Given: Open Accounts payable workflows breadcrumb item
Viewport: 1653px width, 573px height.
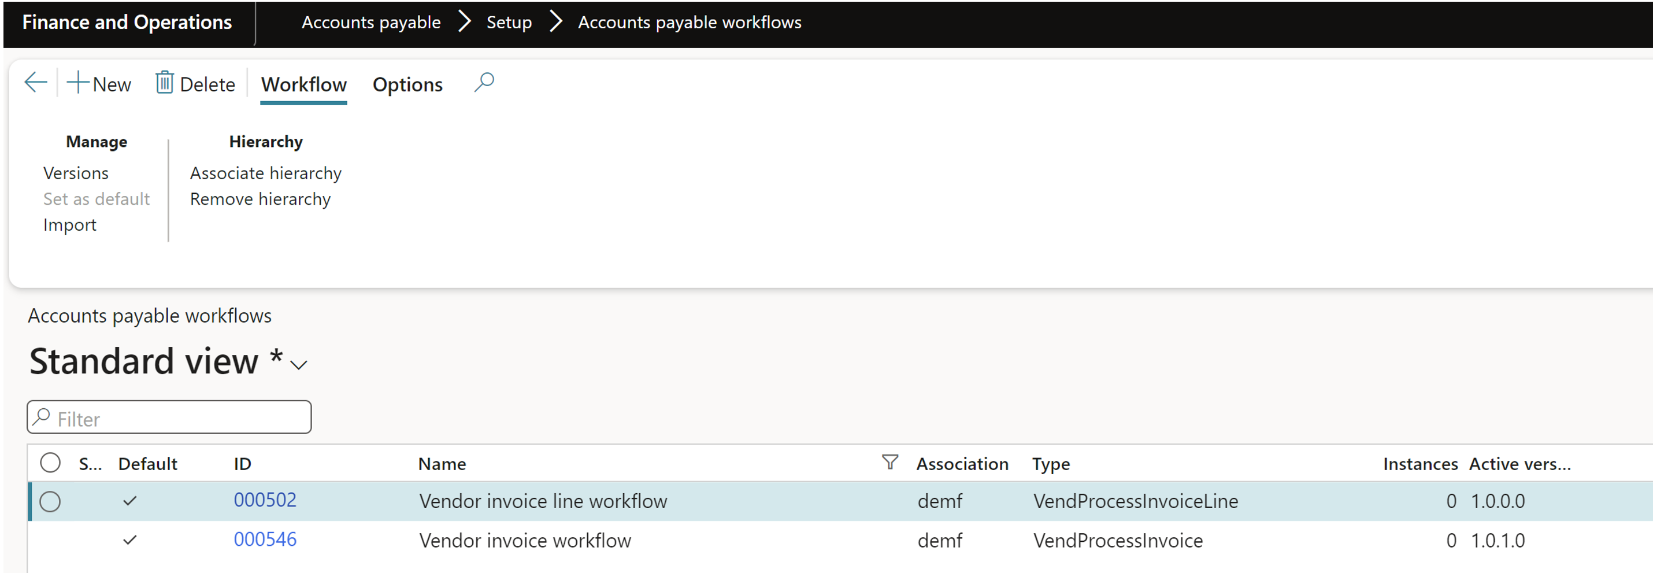Looking at the screenshot, I should (x=690, y=23).
